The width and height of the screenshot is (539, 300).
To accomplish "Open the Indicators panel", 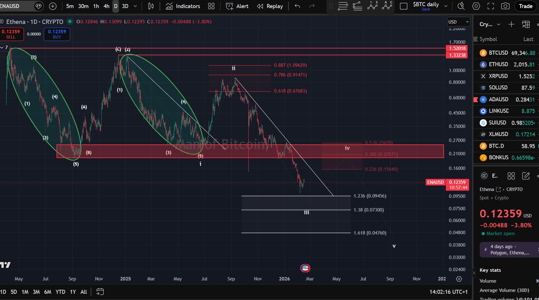I will click(183, 6).
